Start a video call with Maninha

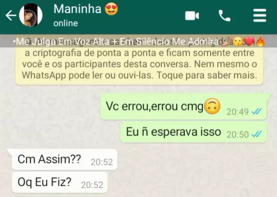click(x=192, y=16)
